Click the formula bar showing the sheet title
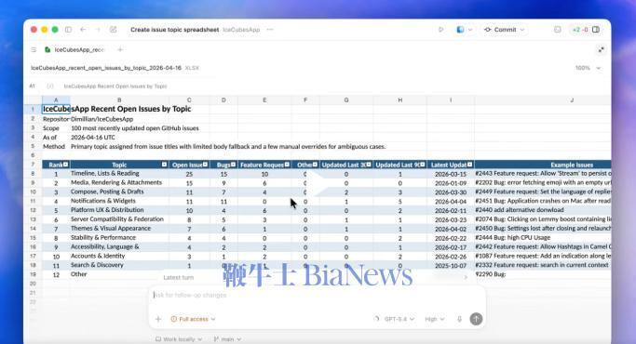Screen dimensions: 636x344 pos(115,86)
